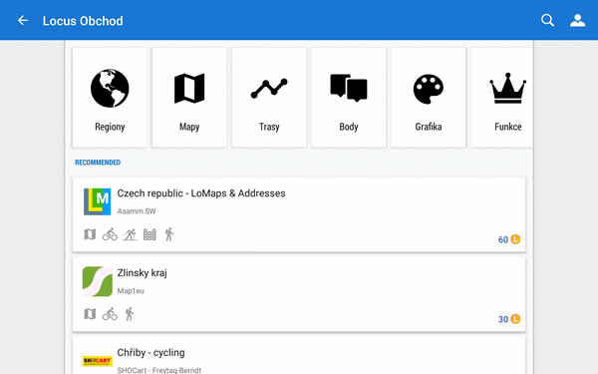Open the Funkce crown category

tap(502, 98)
